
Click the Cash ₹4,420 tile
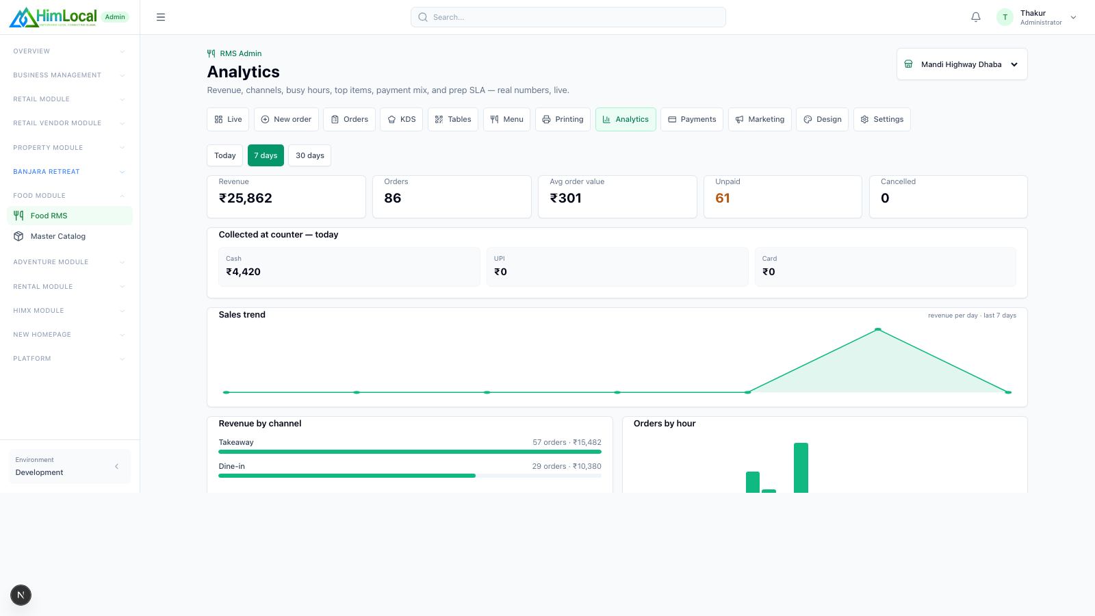pyautogui.click(x=349, y=267)
